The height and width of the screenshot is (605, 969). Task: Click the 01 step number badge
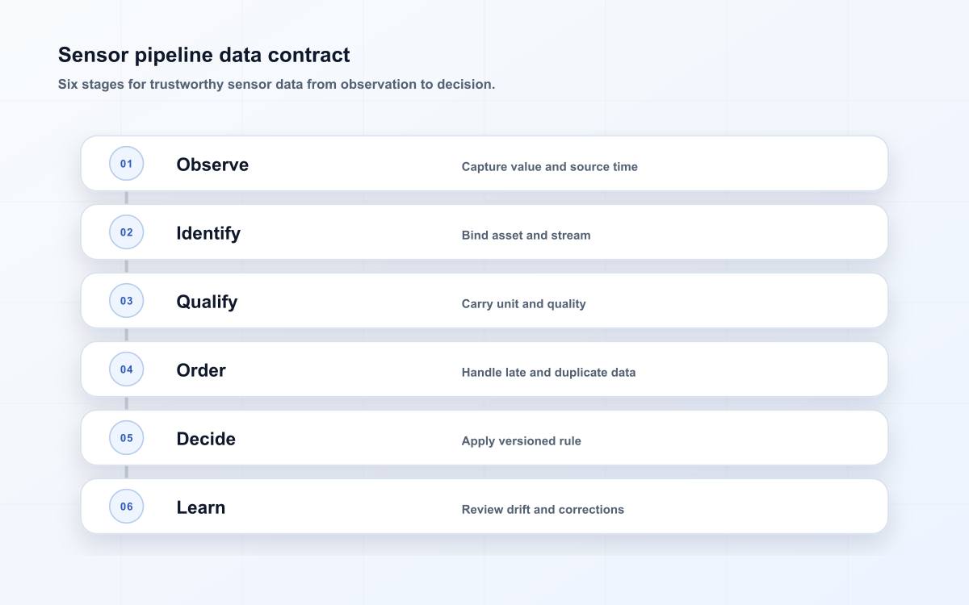pyautogui.click(x=126, y=164)
